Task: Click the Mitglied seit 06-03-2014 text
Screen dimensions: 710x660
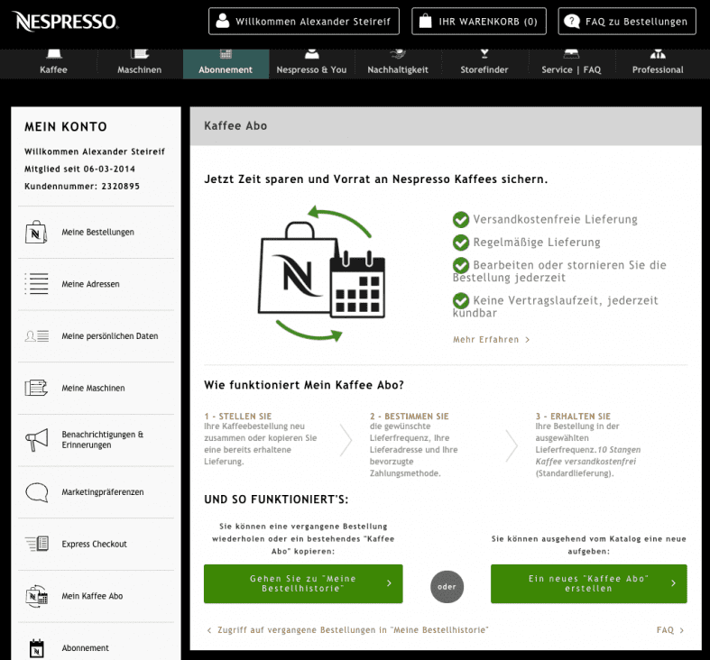Action: (79, 169)
